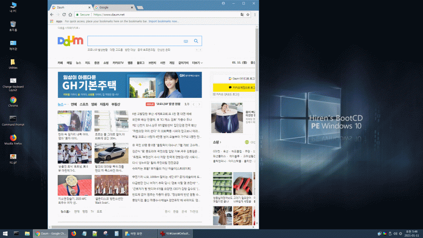
Task: Select the 부동산 news tab
Action: 116,104
